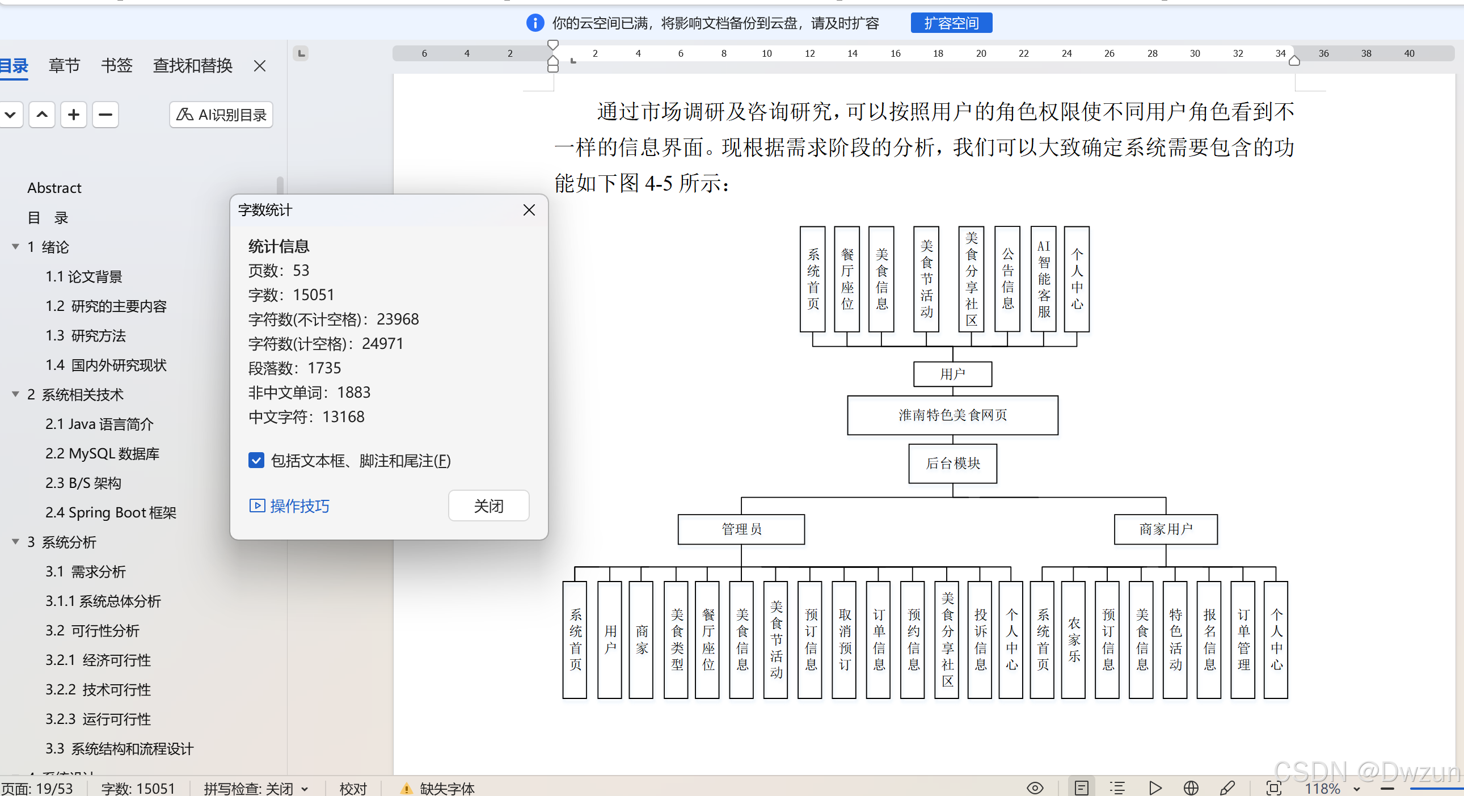Screen dimensions: 1464x796
Task: Go to 3.2.3 运行可行性 heading
Action: [x=98, y=719]
